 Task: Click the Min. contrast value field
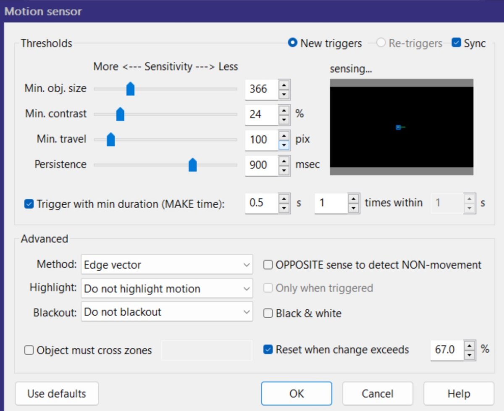262,115
